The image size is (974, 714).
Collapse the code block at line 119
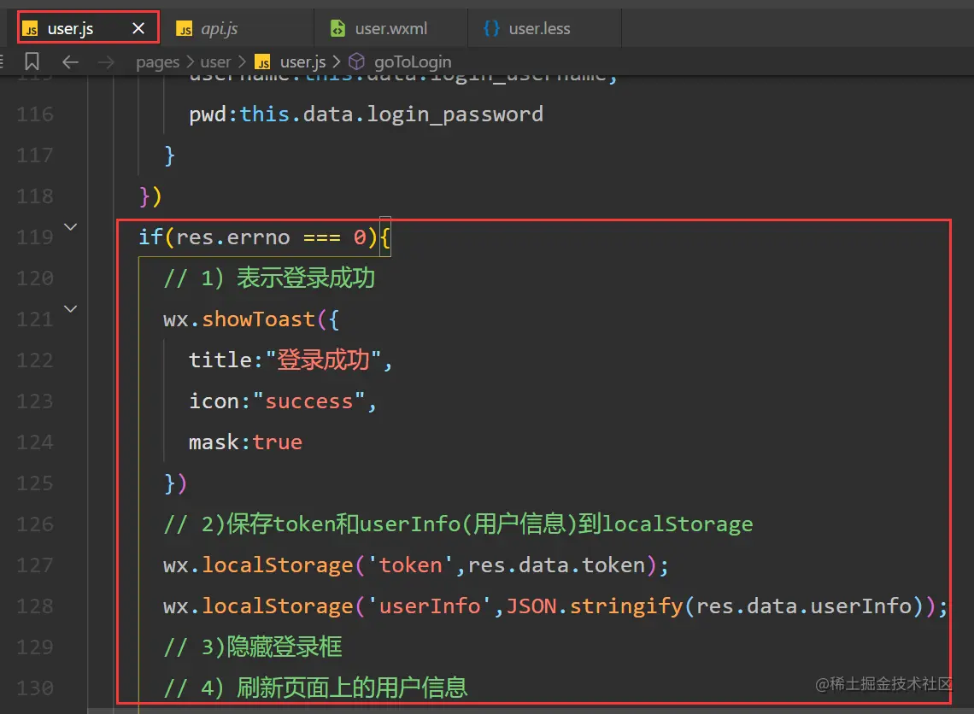(x=71, y=226)
